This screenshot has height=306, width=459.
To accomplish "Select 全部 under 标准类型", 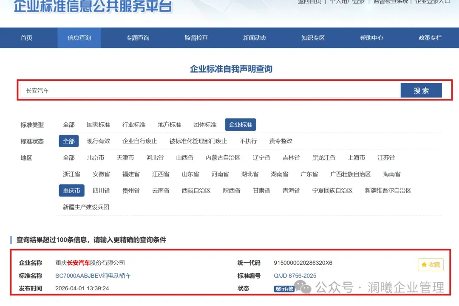I will pyautogui.click(x=69, y=125).
